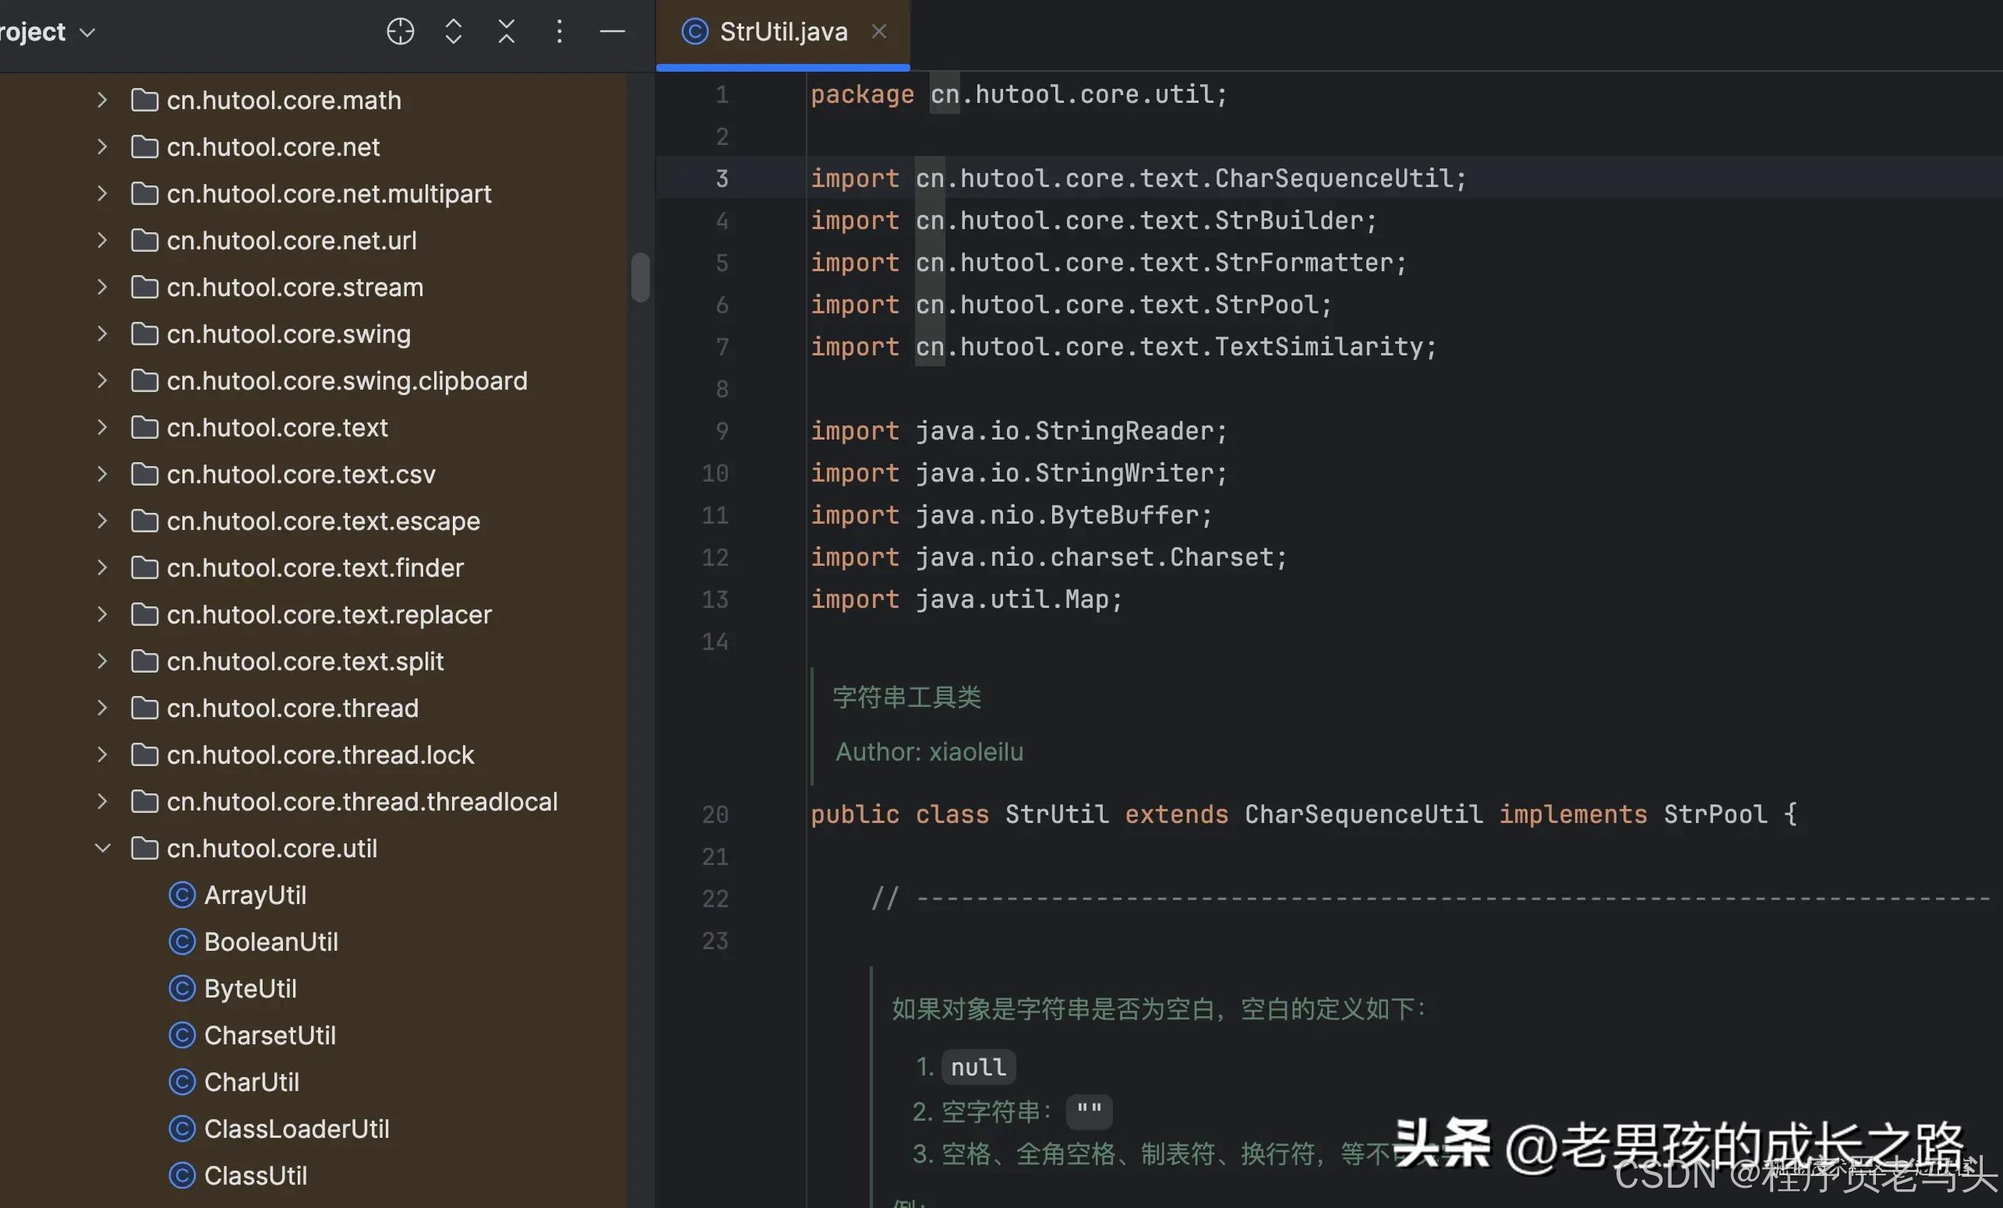Image resolution: width=2003 pixels, height=1208 pixels.
Task: Open the ClassLoaderUtil class
Action: (x=296, y=1129)
